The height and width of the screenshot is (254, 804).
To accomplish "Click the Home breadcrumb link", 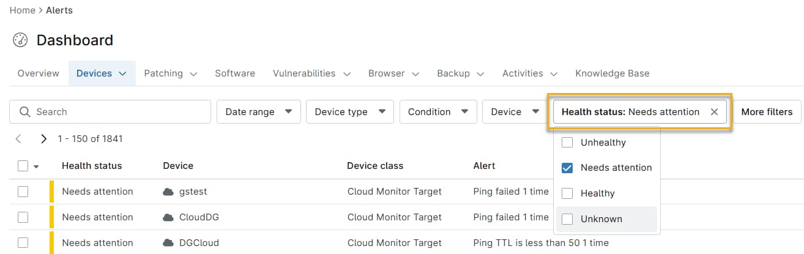I will (22, 10).
